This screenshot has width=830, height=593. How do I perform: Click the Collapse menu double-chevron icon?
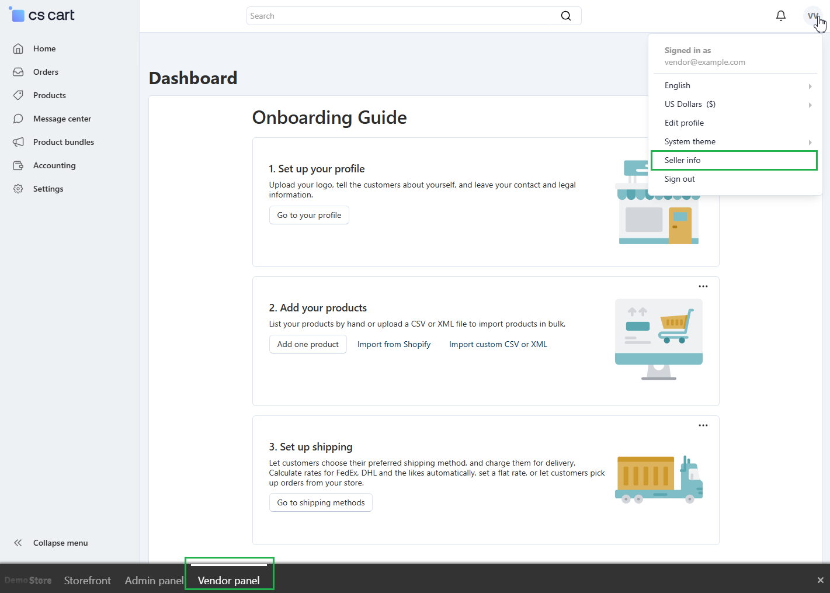tap(18, 543)
